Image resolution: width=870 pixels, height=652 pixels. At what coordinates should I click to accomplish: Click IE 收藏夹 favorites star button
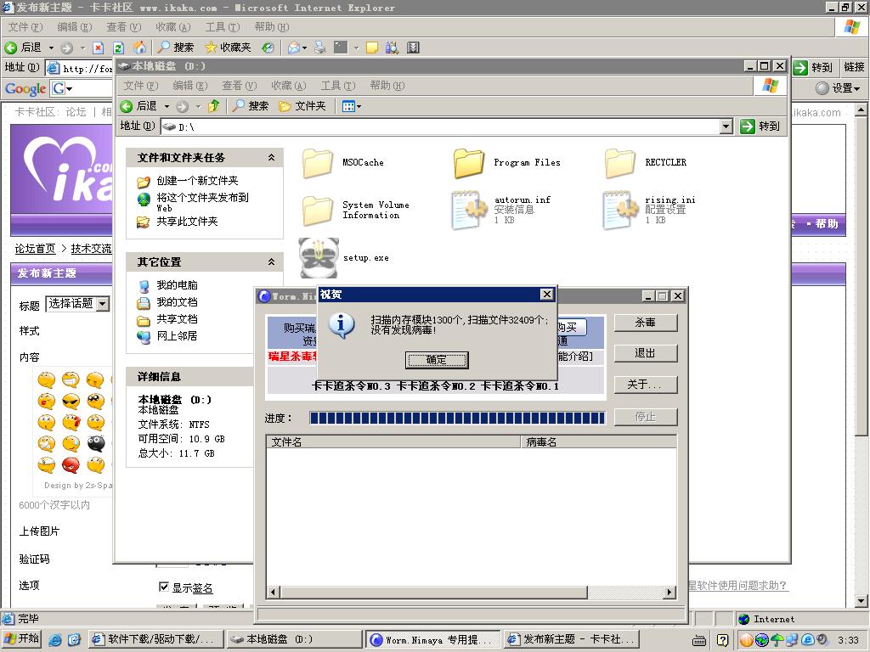tap(228, 48)
